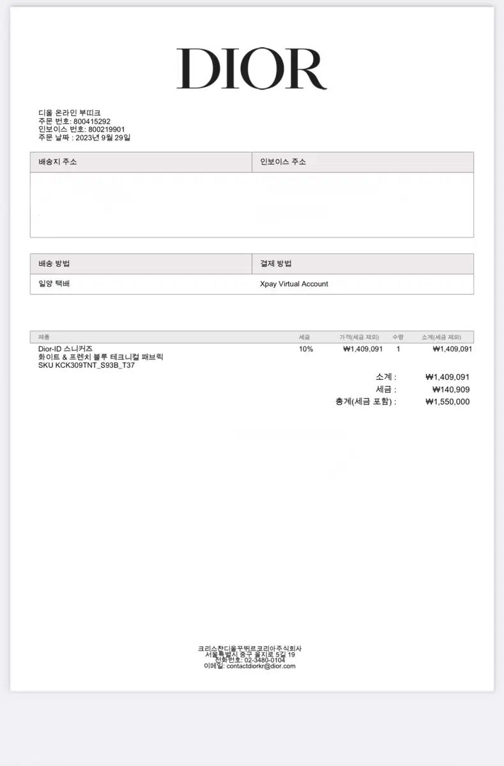Select the invoice number 800219901

tap(106, 129)
